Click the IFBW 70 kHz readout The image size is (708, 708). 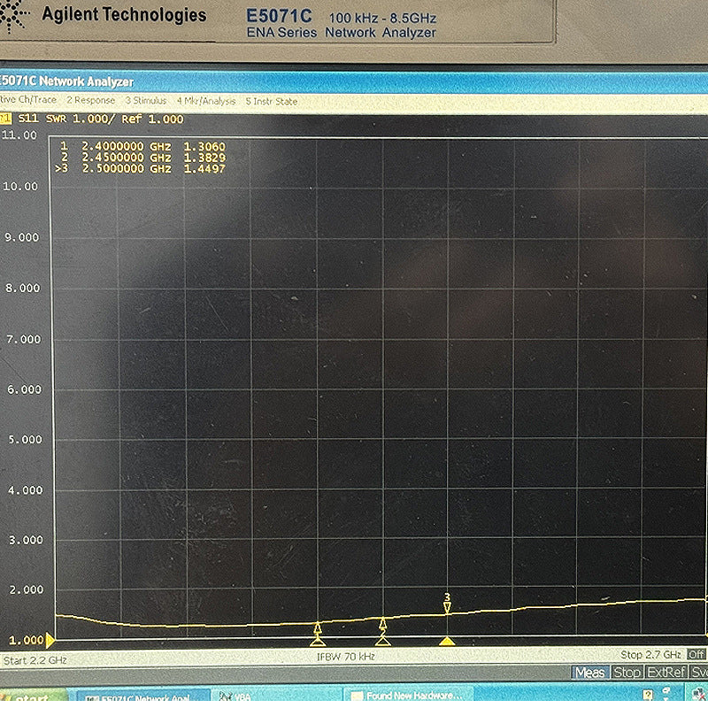point(346,656)
